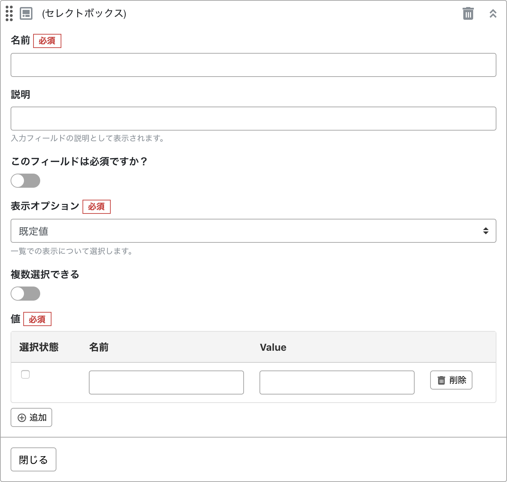Click the 必須 badge next to 値
507x482 pixels.
[x=37, y=319]
